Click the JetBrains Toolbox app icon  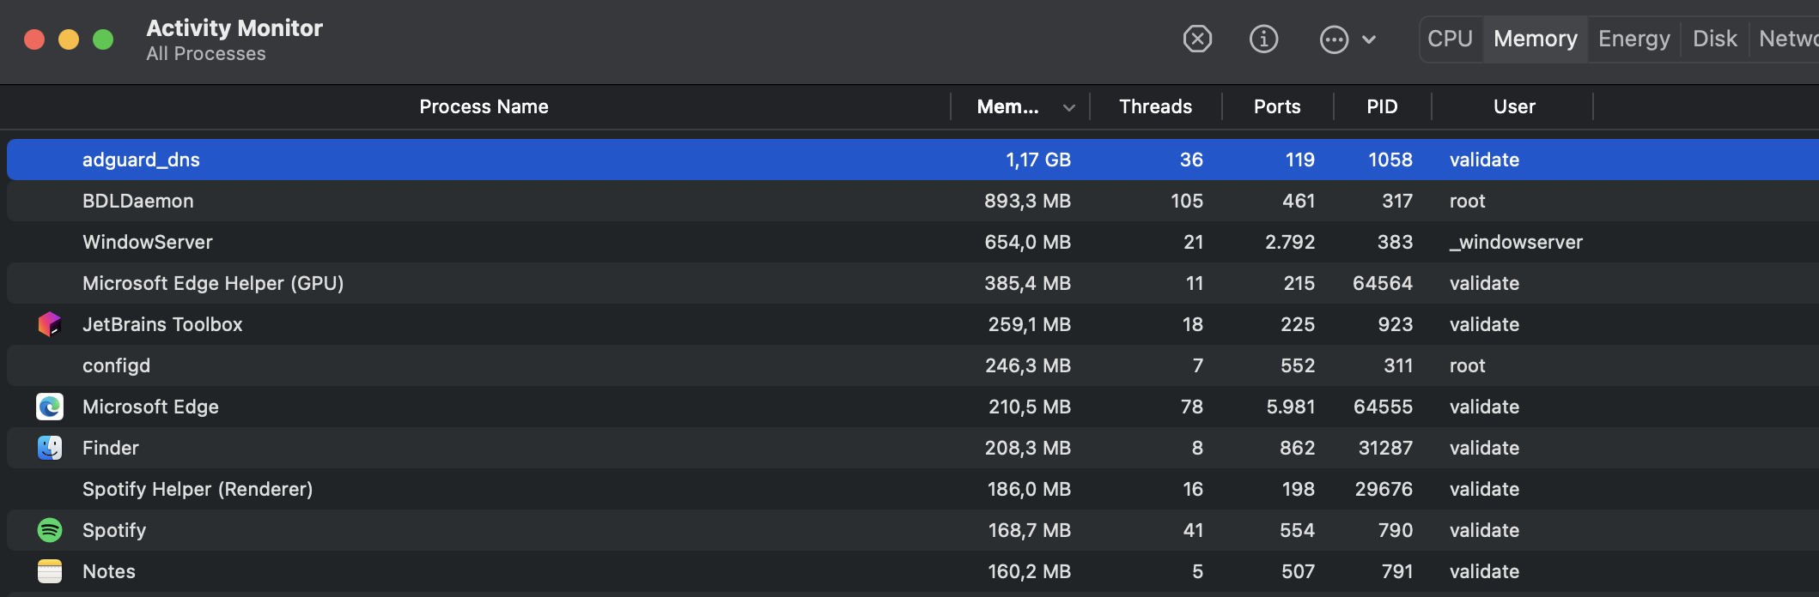click(x=50, y=324)
